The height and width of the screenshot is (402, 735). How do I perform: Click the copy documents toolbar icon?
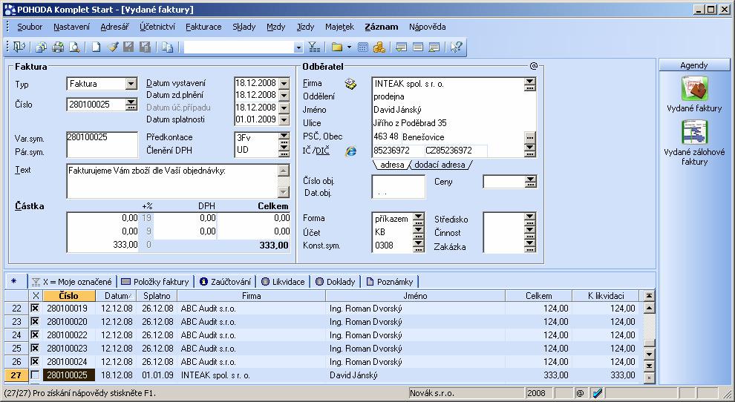pyautogui.click(x=42, y=47)
